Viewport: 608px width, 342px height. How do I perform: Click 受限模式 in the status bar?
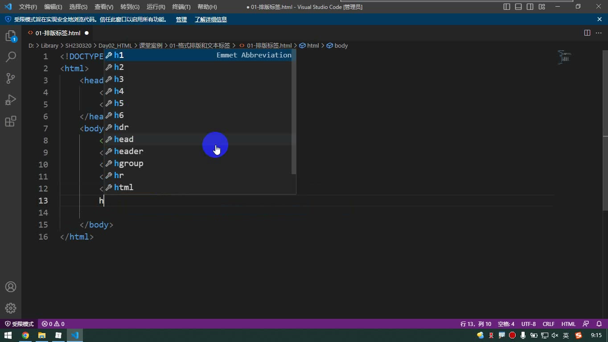pyautogui.click(x=19, y=324)
